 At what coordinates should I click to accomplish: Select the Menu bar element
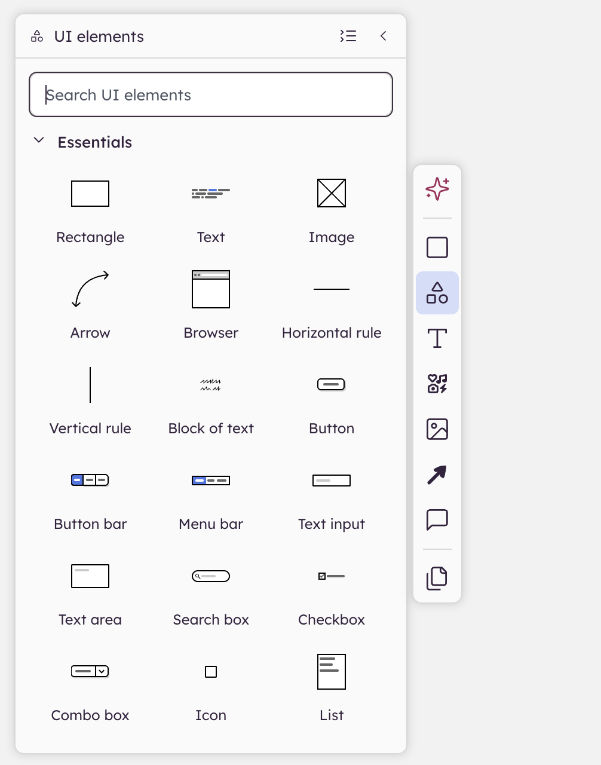[210, 480]
